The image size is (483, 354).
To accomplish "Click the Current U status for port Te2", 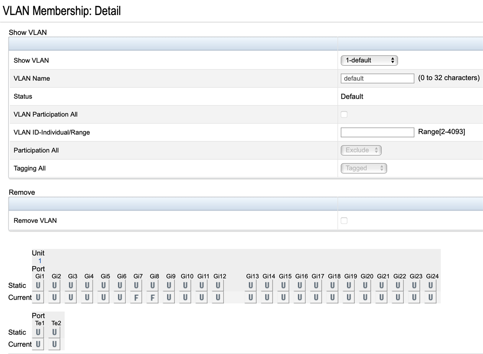I will pos(54,344).
